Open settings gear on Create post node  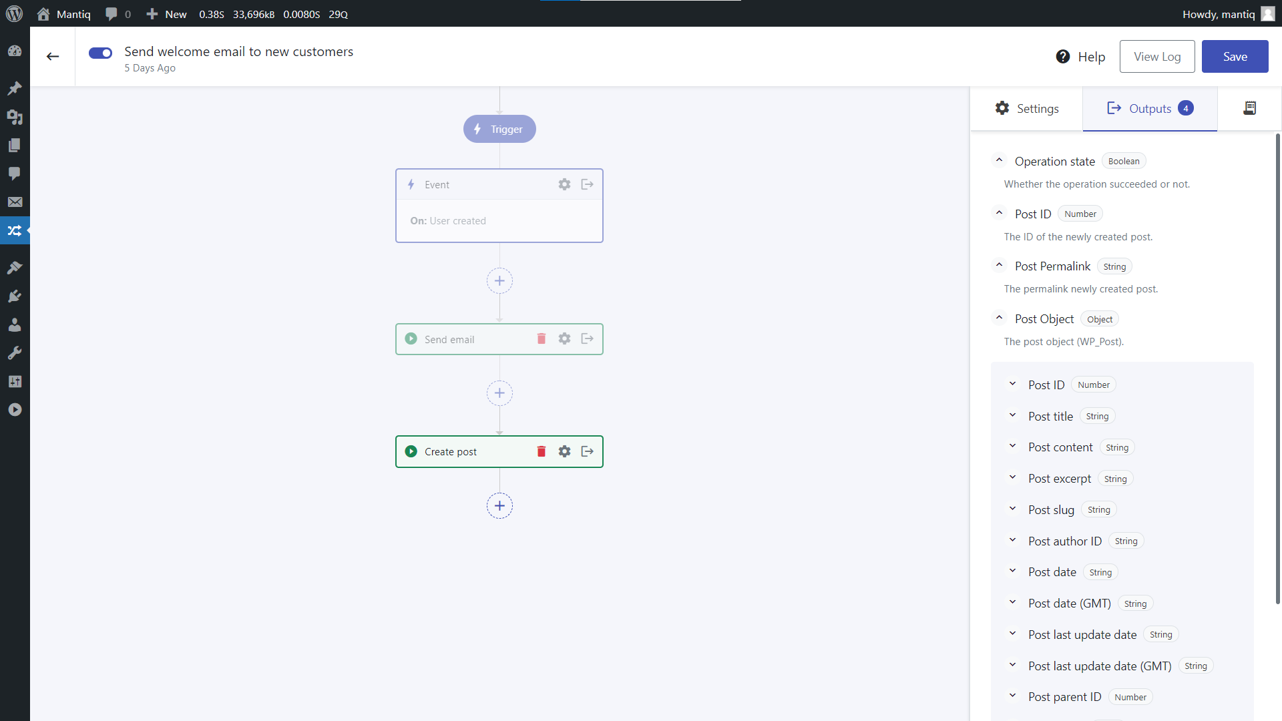(564, 452)
